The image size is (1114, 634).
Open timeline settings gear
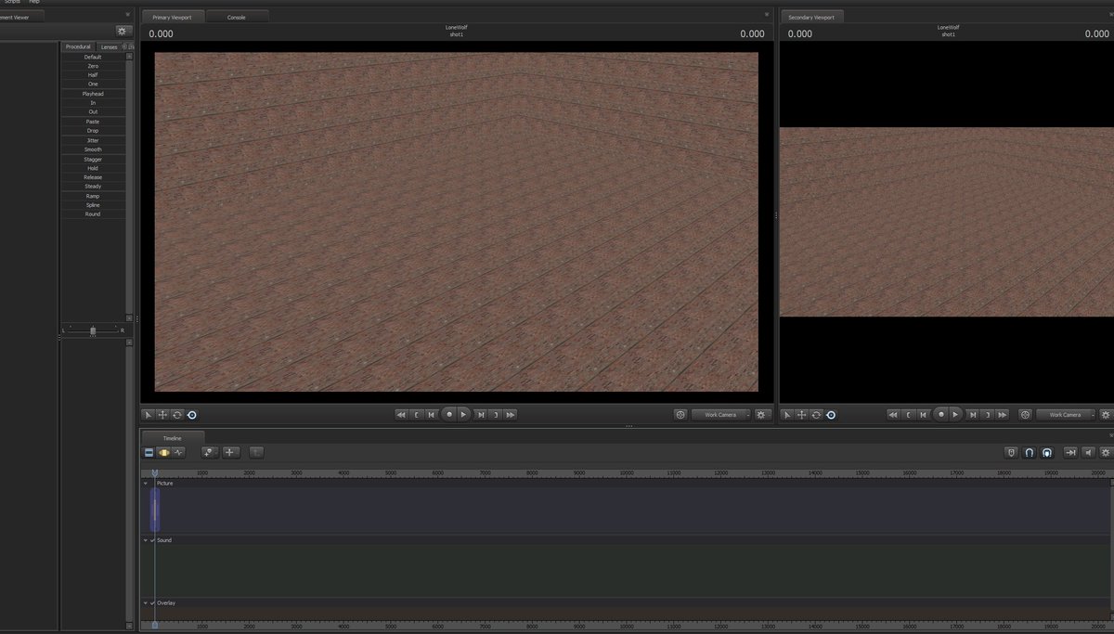coord(1106,452)
